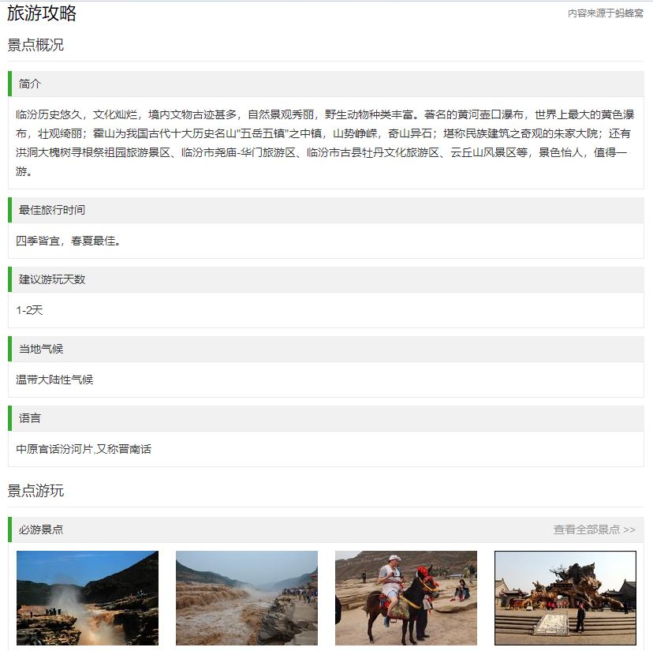Open the man riding donkey photo thumbnail
This screenshot has width=653, height=651.
(x=406, y=598)
